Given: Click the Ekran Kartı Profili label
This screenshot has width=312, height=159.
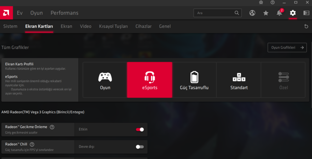Looking at the screenshot, I should coord(19,64).
